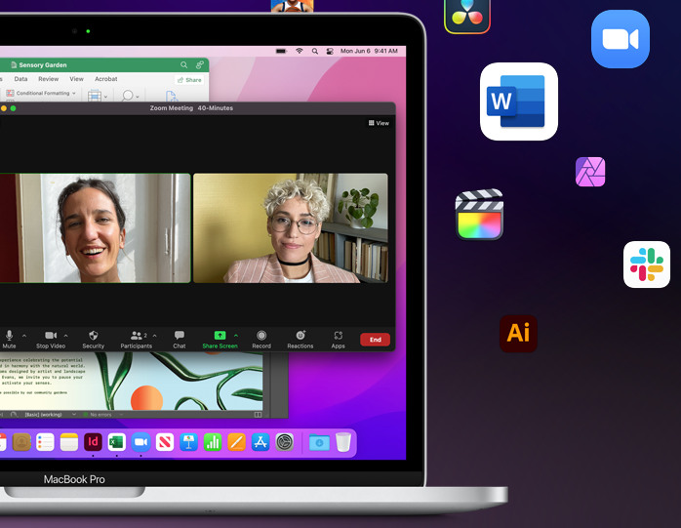Open Apple News from the Dock
Viewport: 681px width, 528px height.
pos(165,442)
